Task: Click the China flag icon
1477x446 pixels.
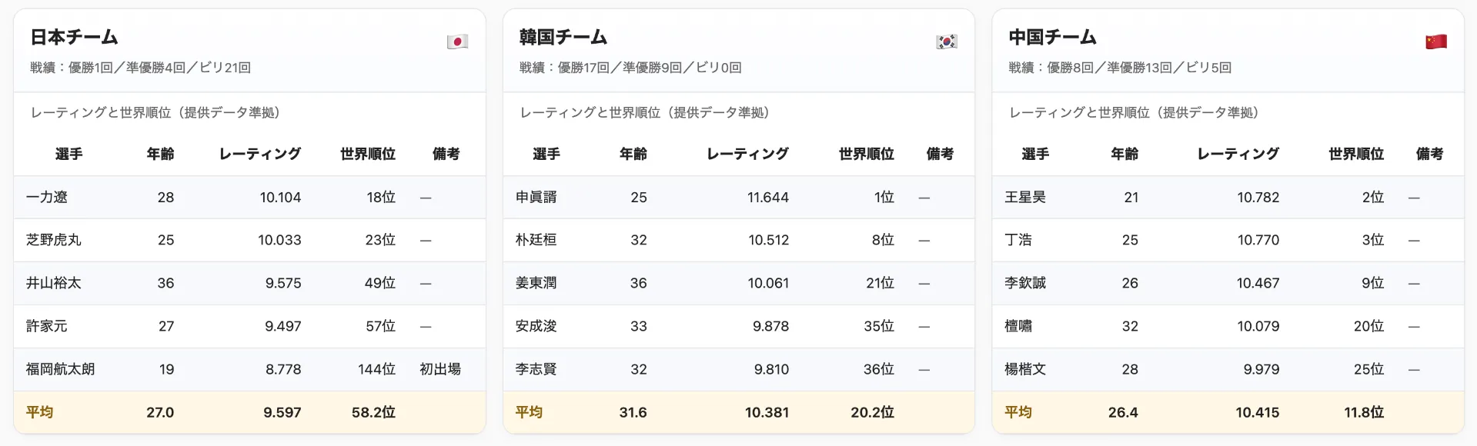Action: coord(1436,42)
